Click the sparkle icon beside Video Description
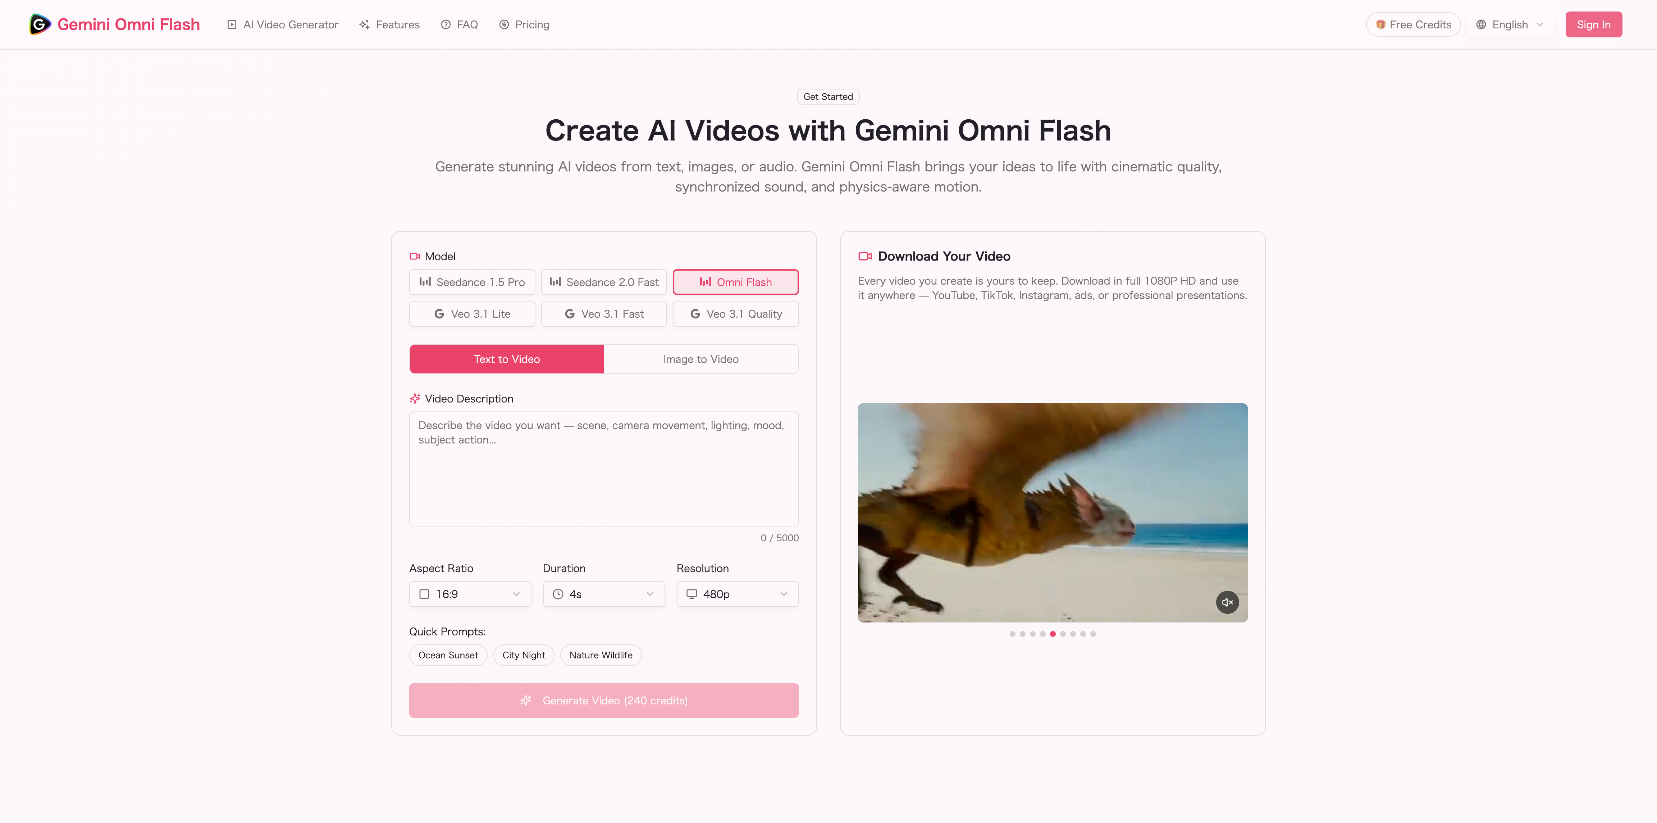1657x823 pixels. (415, 399)
